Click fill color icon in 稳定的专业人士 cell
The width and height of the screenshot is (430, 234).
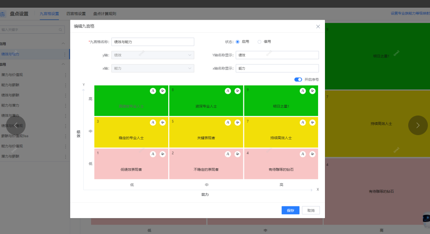163,122
